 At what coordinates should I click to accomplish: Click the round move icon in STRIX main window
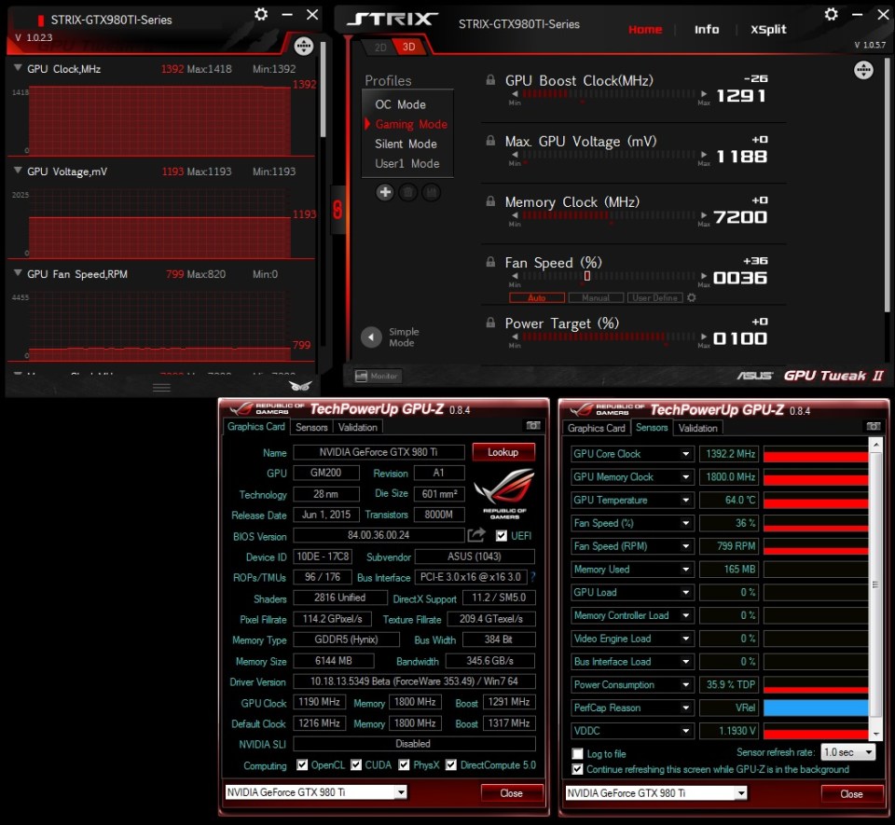click(x=863, y=70)
